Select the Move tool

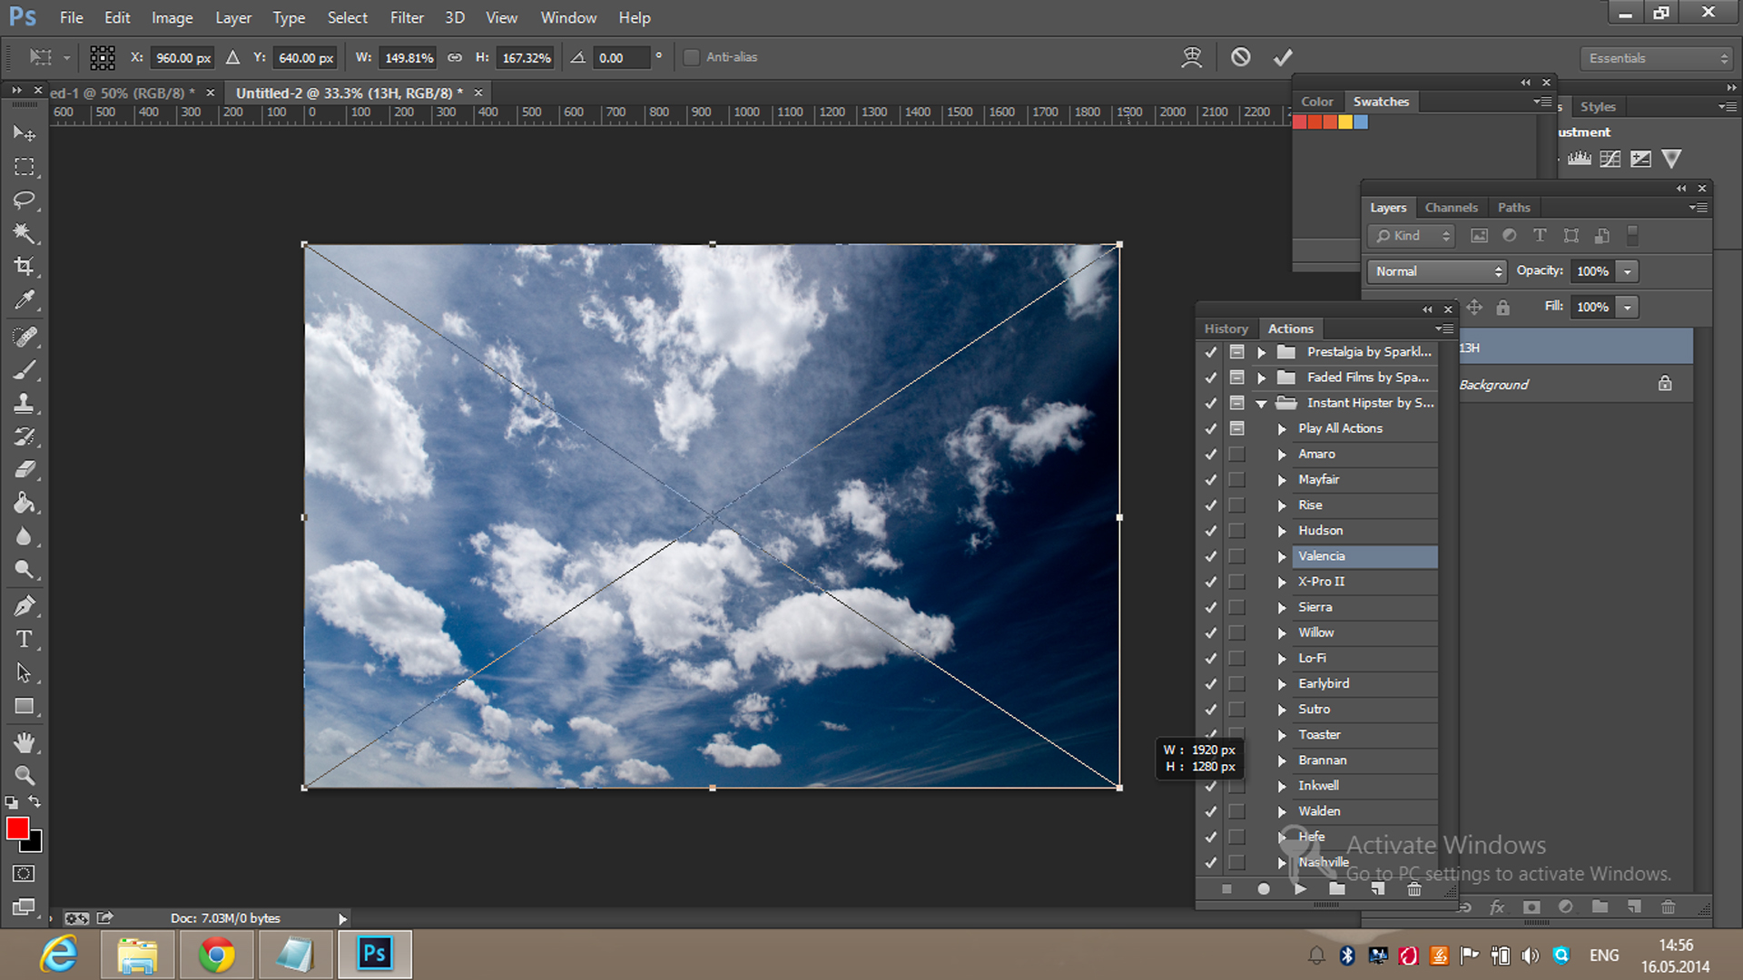click(x=25, y=133)
